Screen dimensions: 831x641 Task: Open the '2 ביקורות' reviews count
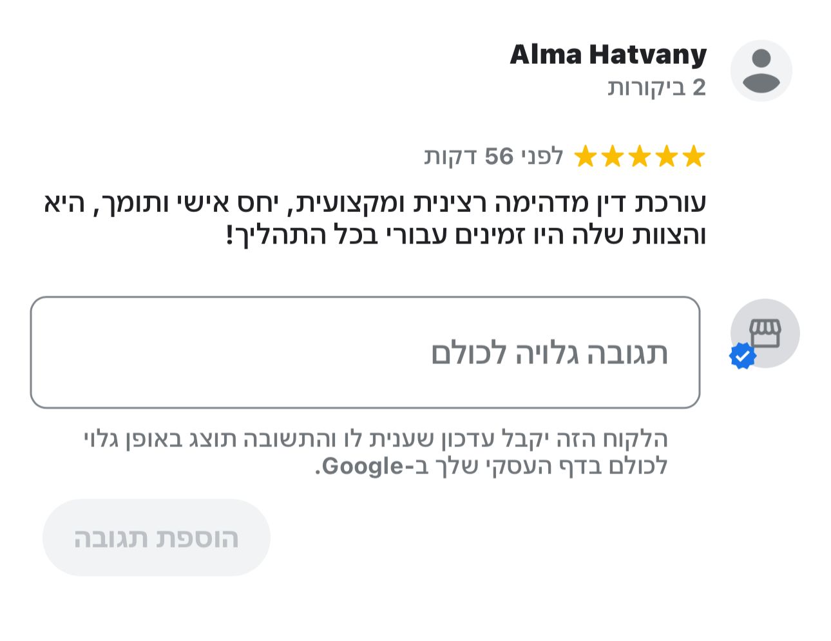(x=656, y=88)
